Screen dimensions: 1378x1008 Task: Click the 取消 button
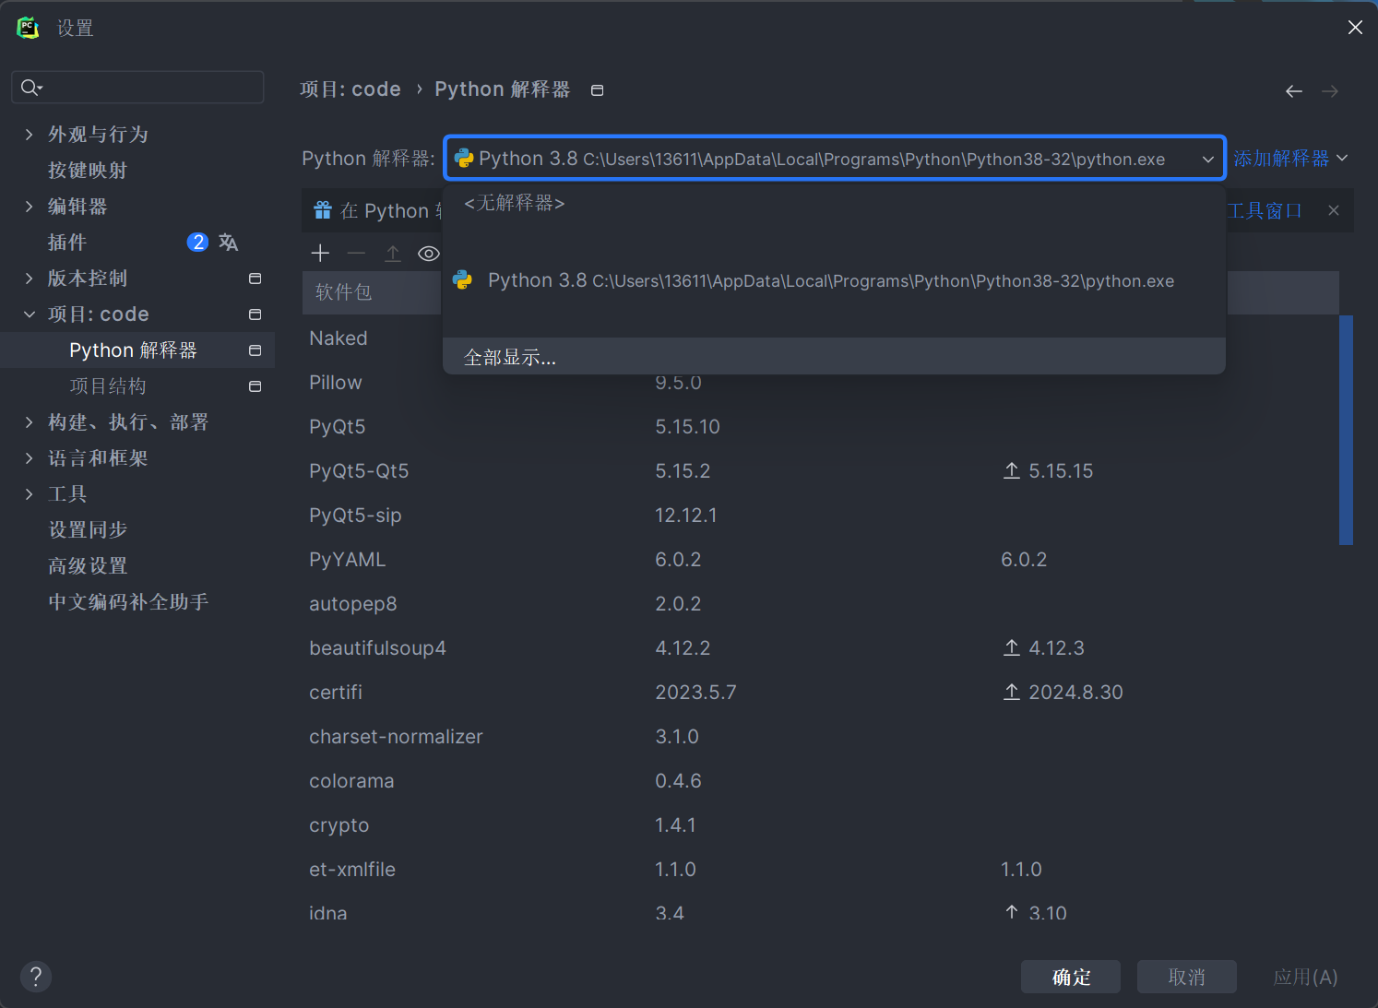click(x=1187, y=977)
